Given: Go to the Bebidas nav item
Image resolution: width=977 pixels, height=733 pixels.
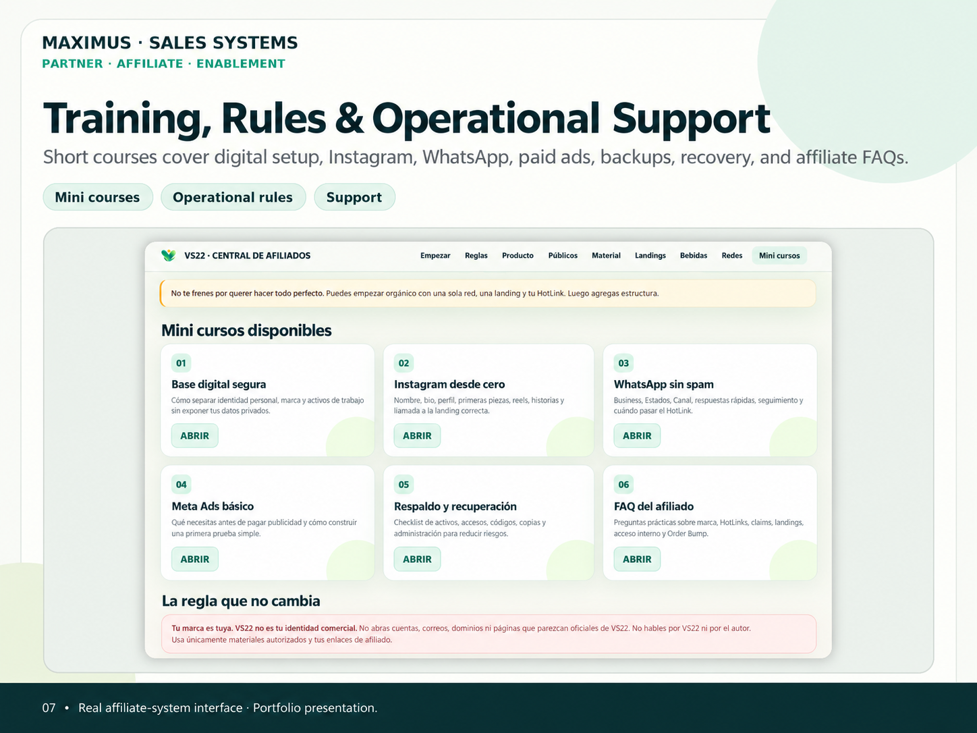Looking at the screenshot, I should 694,256.
